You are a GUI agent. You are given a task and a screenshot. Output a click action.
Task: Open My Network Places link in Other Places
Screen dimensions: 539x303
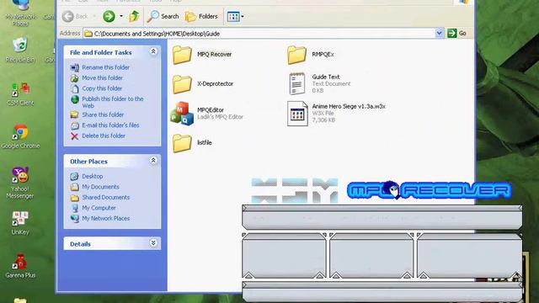coord(105,219)
